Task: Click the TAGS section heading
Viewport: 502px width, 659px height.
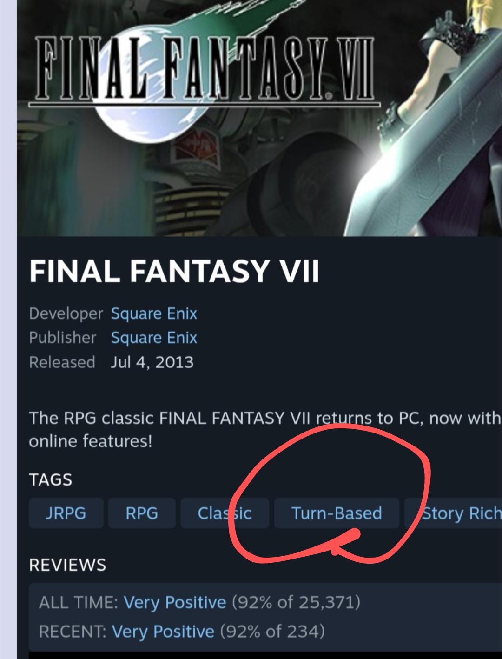Action: [51, 479]
